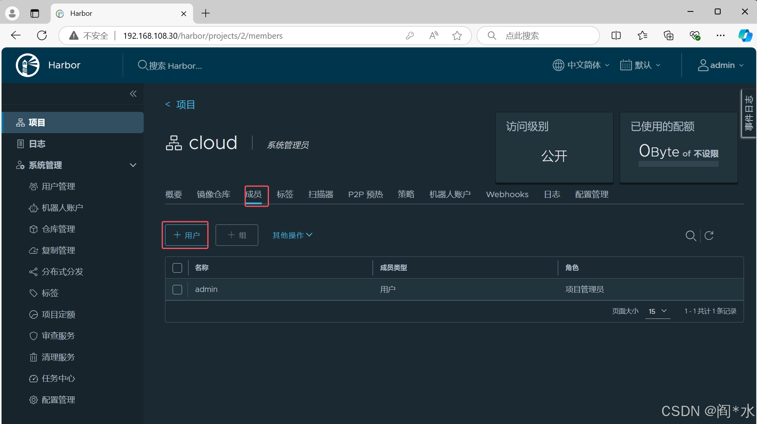Click the browser address bar URL
757x424 pixels.
point(203,36)
